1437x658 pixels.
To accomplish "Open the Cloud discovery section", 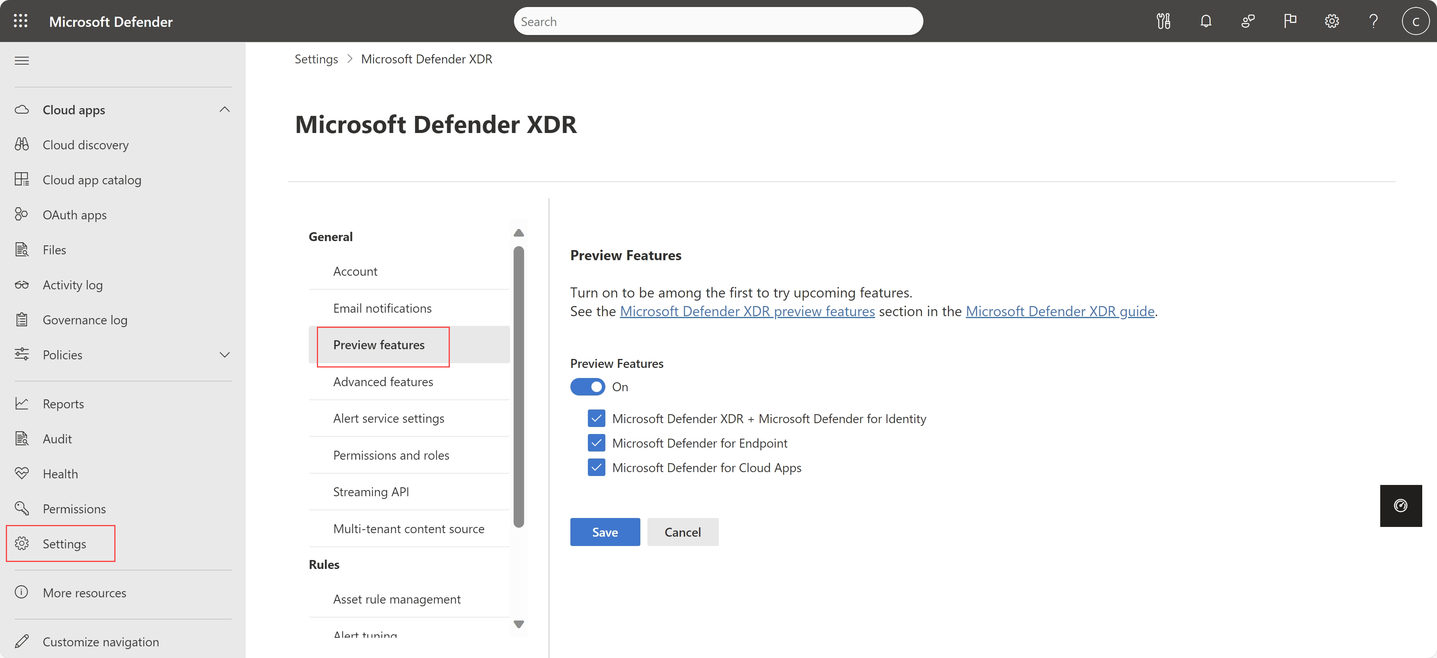I will point(85,144).
